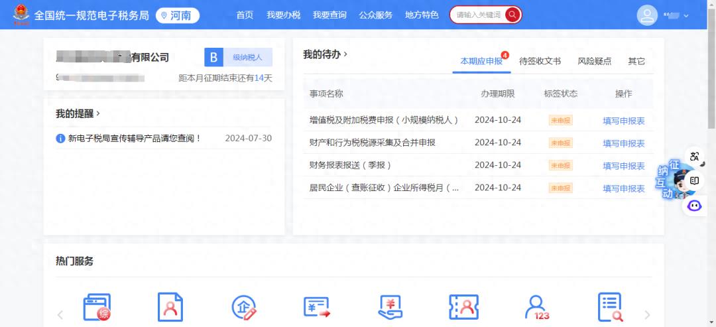Screen dimensions: 716x327
Task: Click the 全国统一规范电子税务局 title
Action: click(x=91, y=15)
